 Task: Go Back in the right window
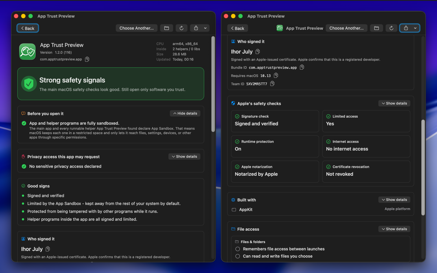click(x=238, y=28)
